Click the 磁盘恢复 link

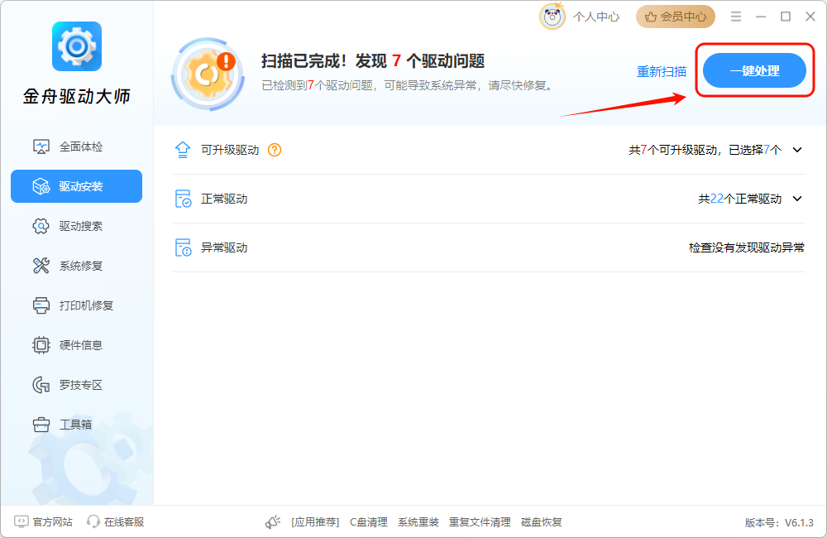pyautogui.click(x=541, y=522)
